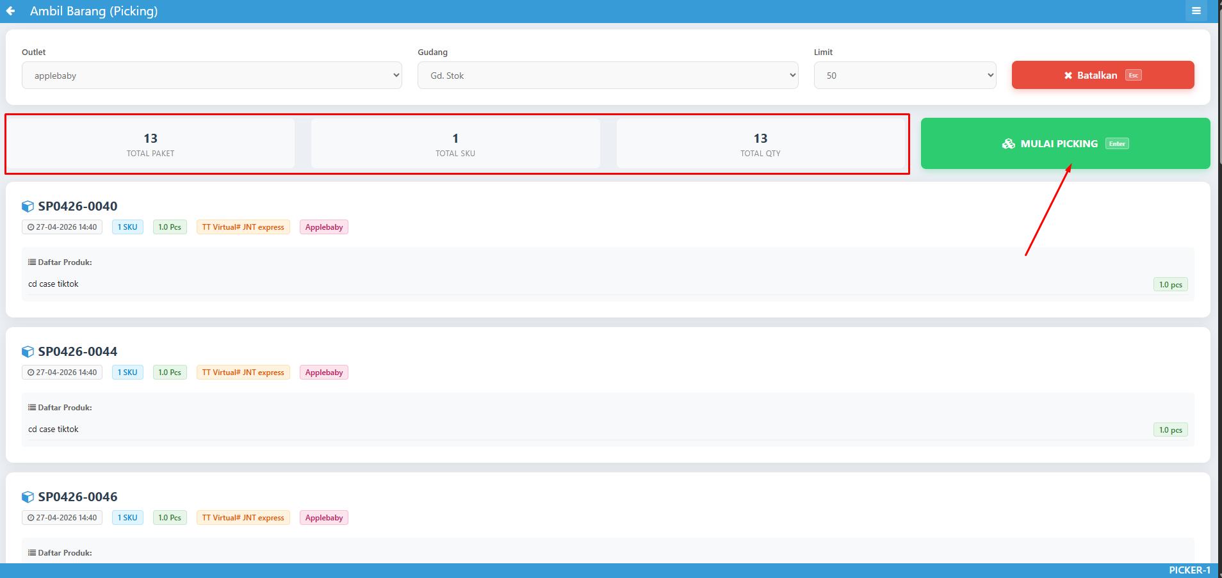
Task: Click the Applebaby badge of SP0426-0040
Action: click(x=324, y=227)
